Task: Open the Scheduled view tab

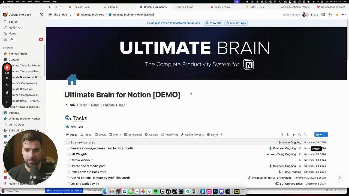Action: (133, 134)
